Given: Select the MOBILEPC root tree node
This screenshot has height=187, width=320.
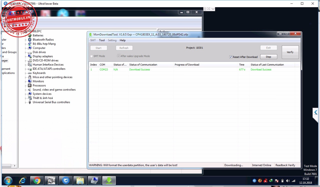Looking at the screenshot, I should [35, 31].
